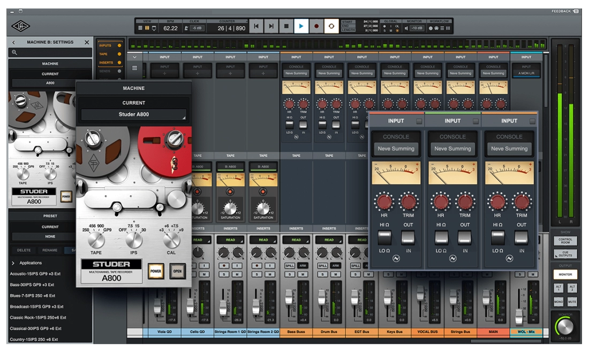
Task: Show the CONTROL ROOM panel
Action: 565,241
